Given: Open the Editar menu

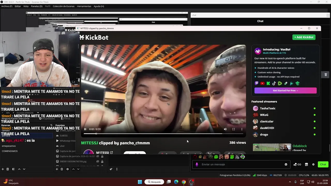Looking at the screenshot, I should point(18,6).
